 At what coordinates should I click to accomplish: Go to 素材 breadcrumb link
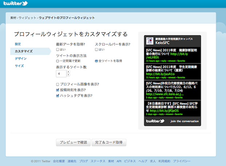point(13,17)
